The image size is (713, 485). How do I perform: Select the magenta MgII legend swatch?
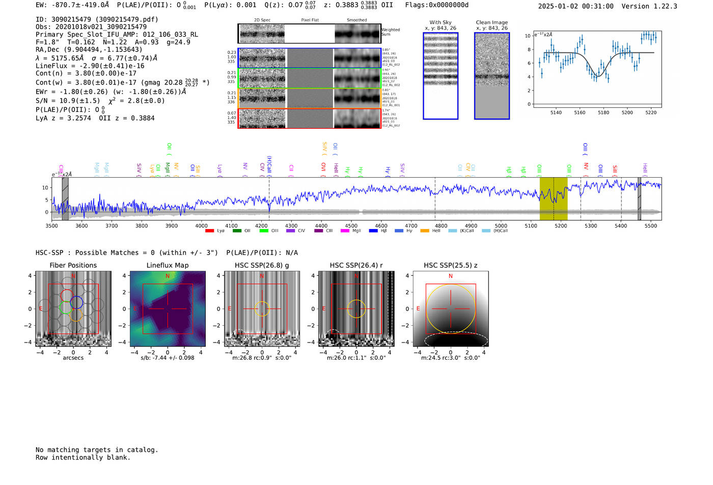pos(345,231)
